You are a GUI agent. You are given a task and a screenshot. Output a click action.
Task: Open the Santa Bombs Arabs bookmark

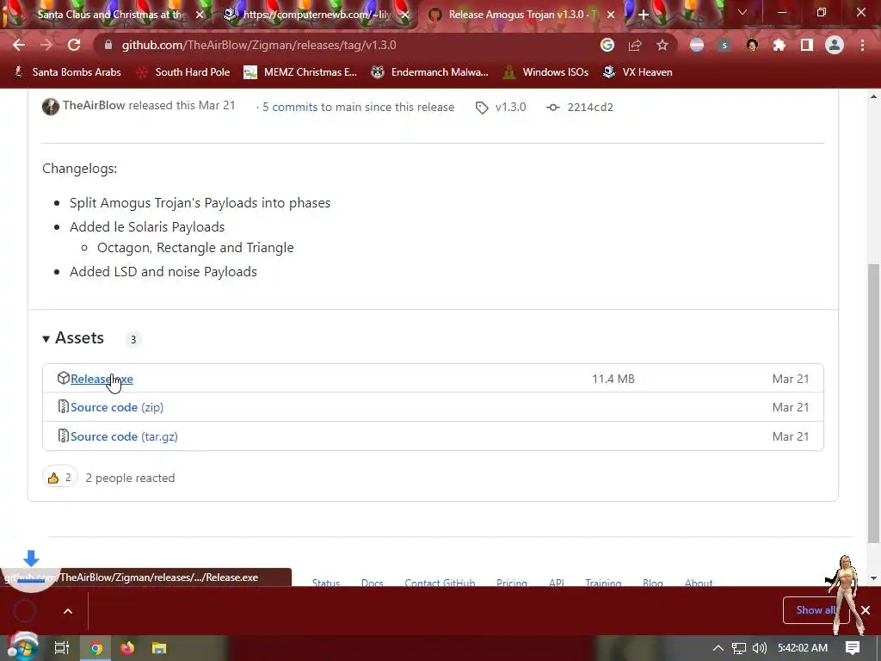(x=67, y=72)
